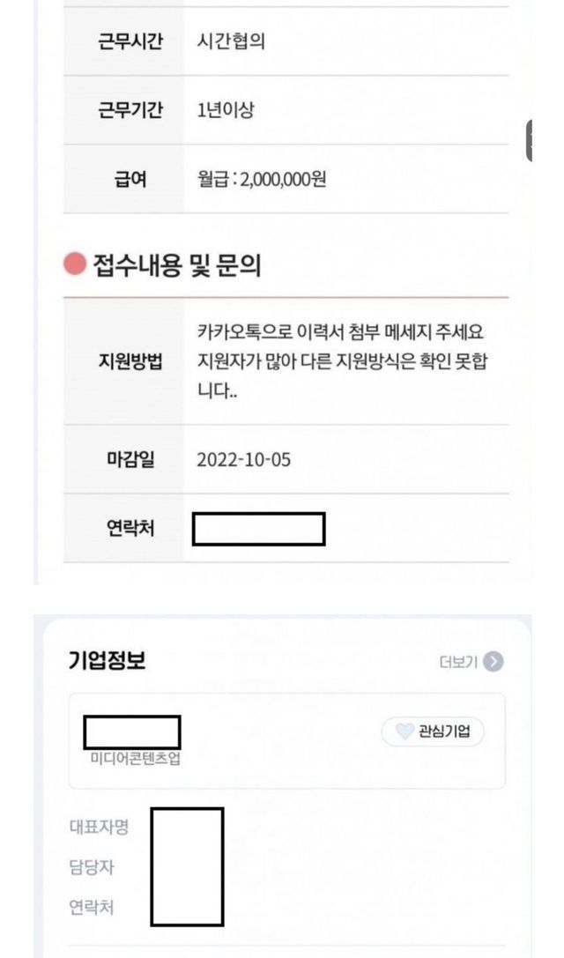Click the 근무시간 row label
The image size is (564, 958).
coord(130,41)
